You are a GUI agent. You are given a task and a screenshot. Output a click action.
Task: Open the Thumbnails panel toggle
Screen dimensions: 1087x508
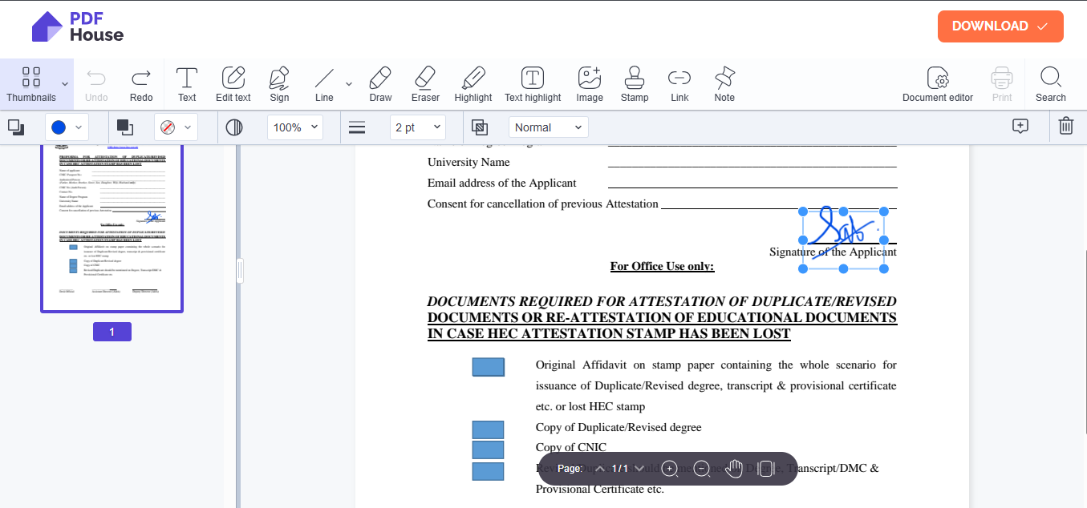tap(31, 84)
